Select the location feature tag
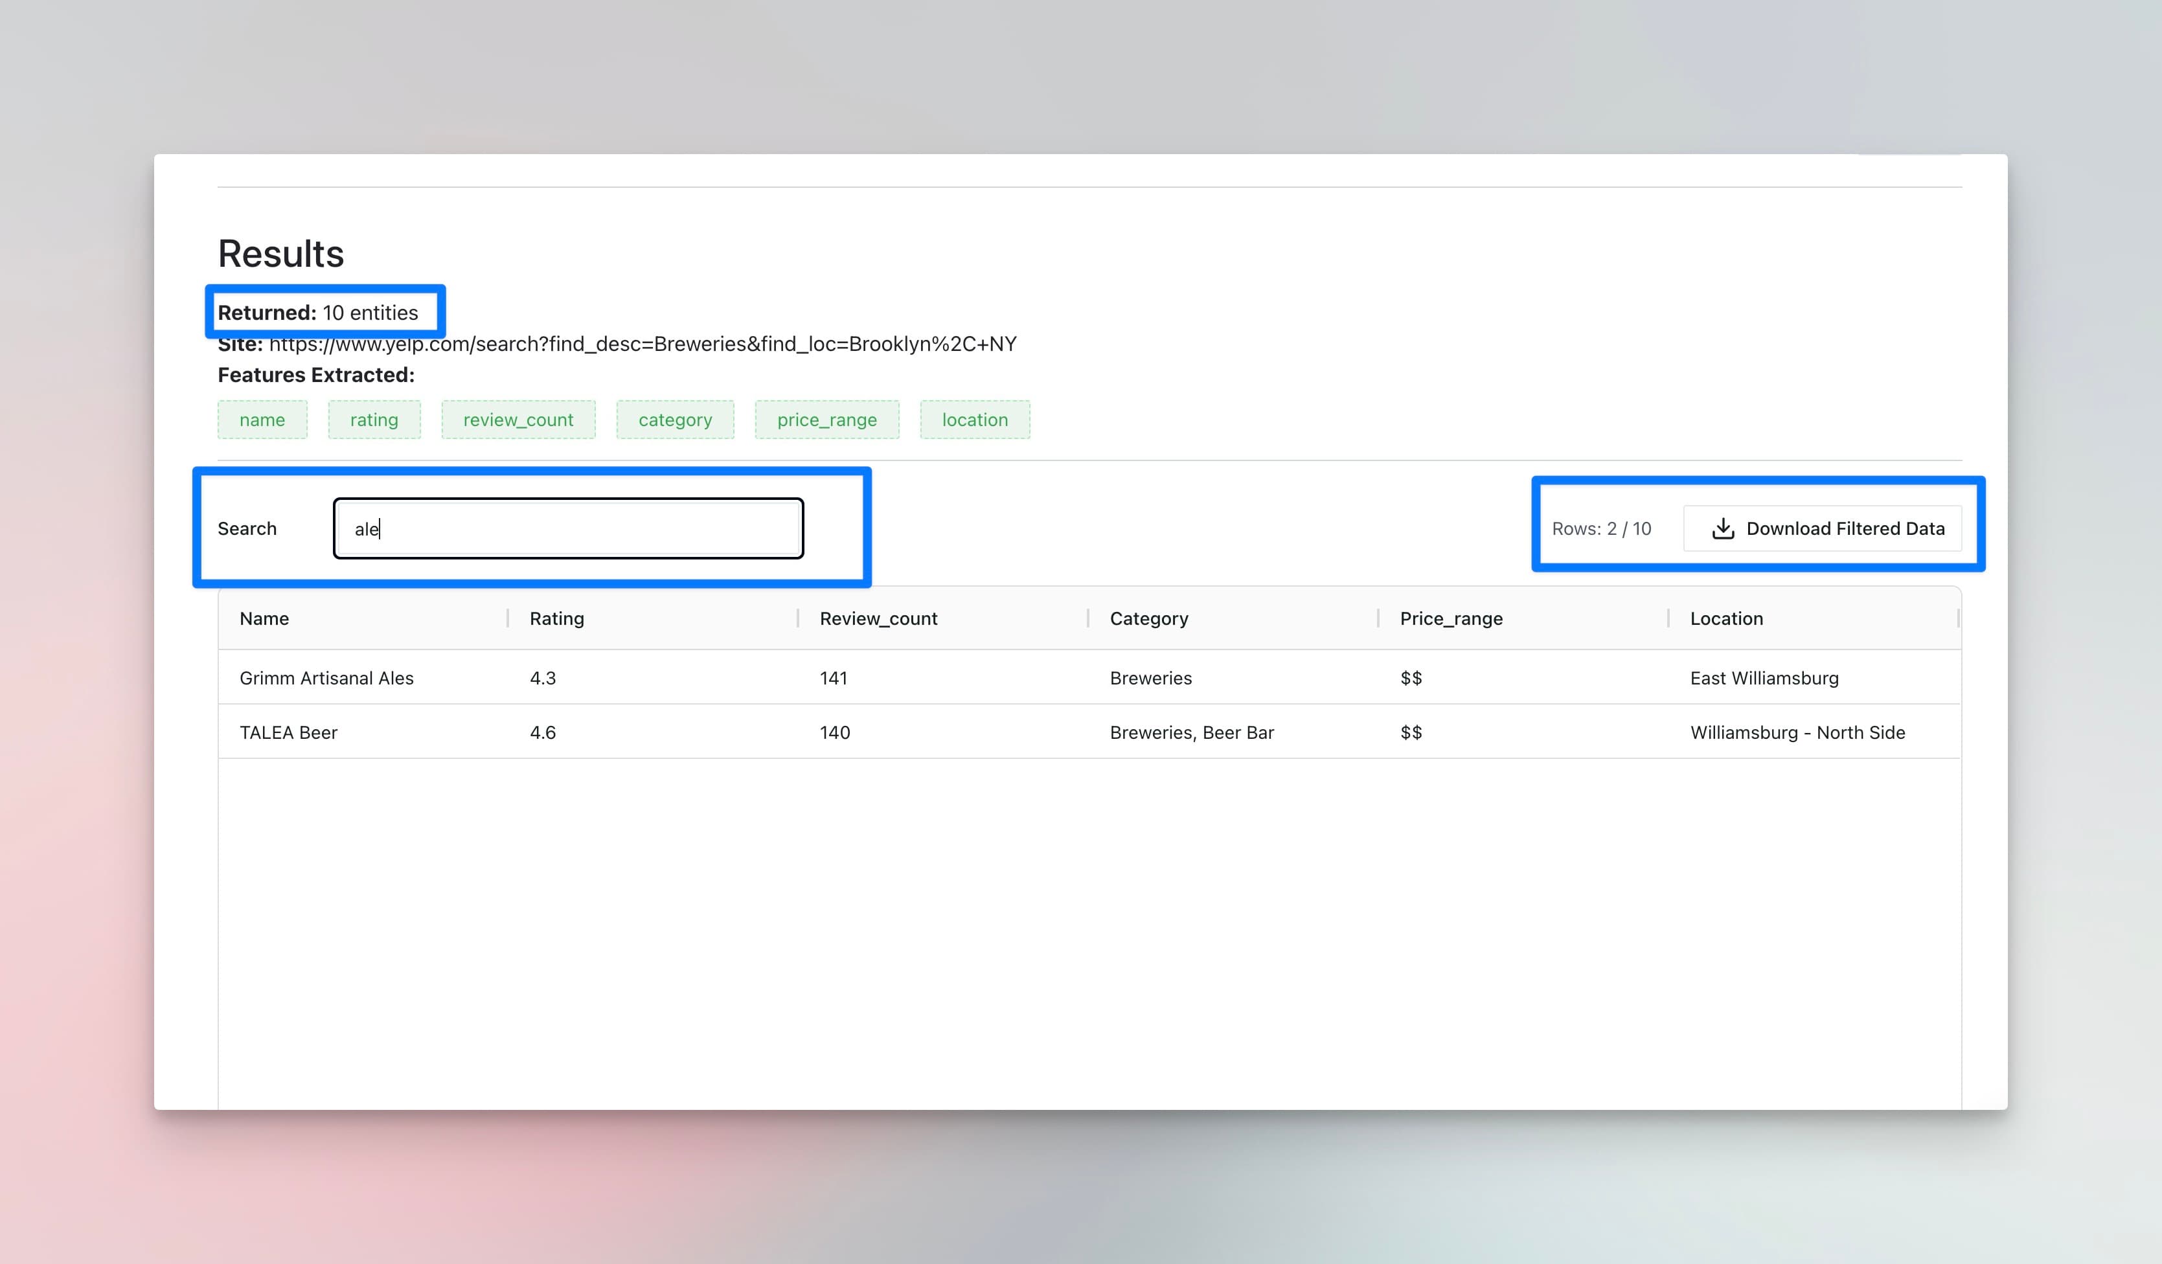Viewport: 2162px width, 1264px height. (x=975, y=420)
